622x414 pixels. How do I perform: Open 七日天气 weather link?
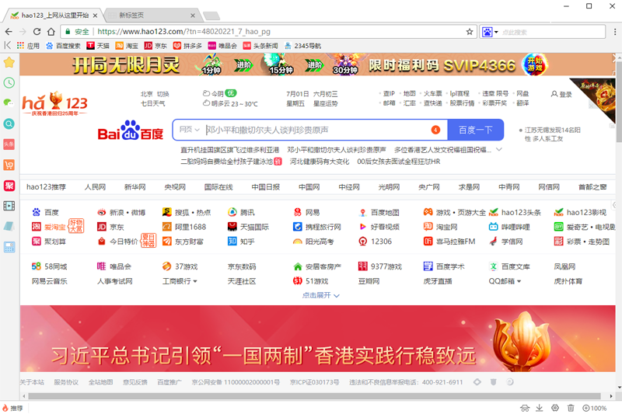tap(152, 103)
